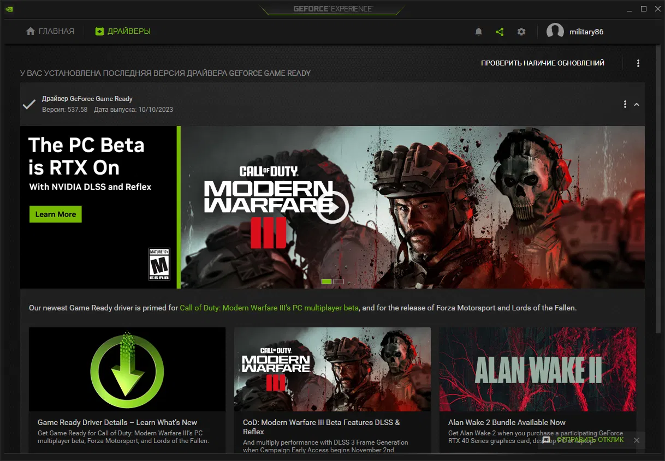665x461 pixels.
Task: Open the driver entry's three-dot menu
Action: point(625,104)
